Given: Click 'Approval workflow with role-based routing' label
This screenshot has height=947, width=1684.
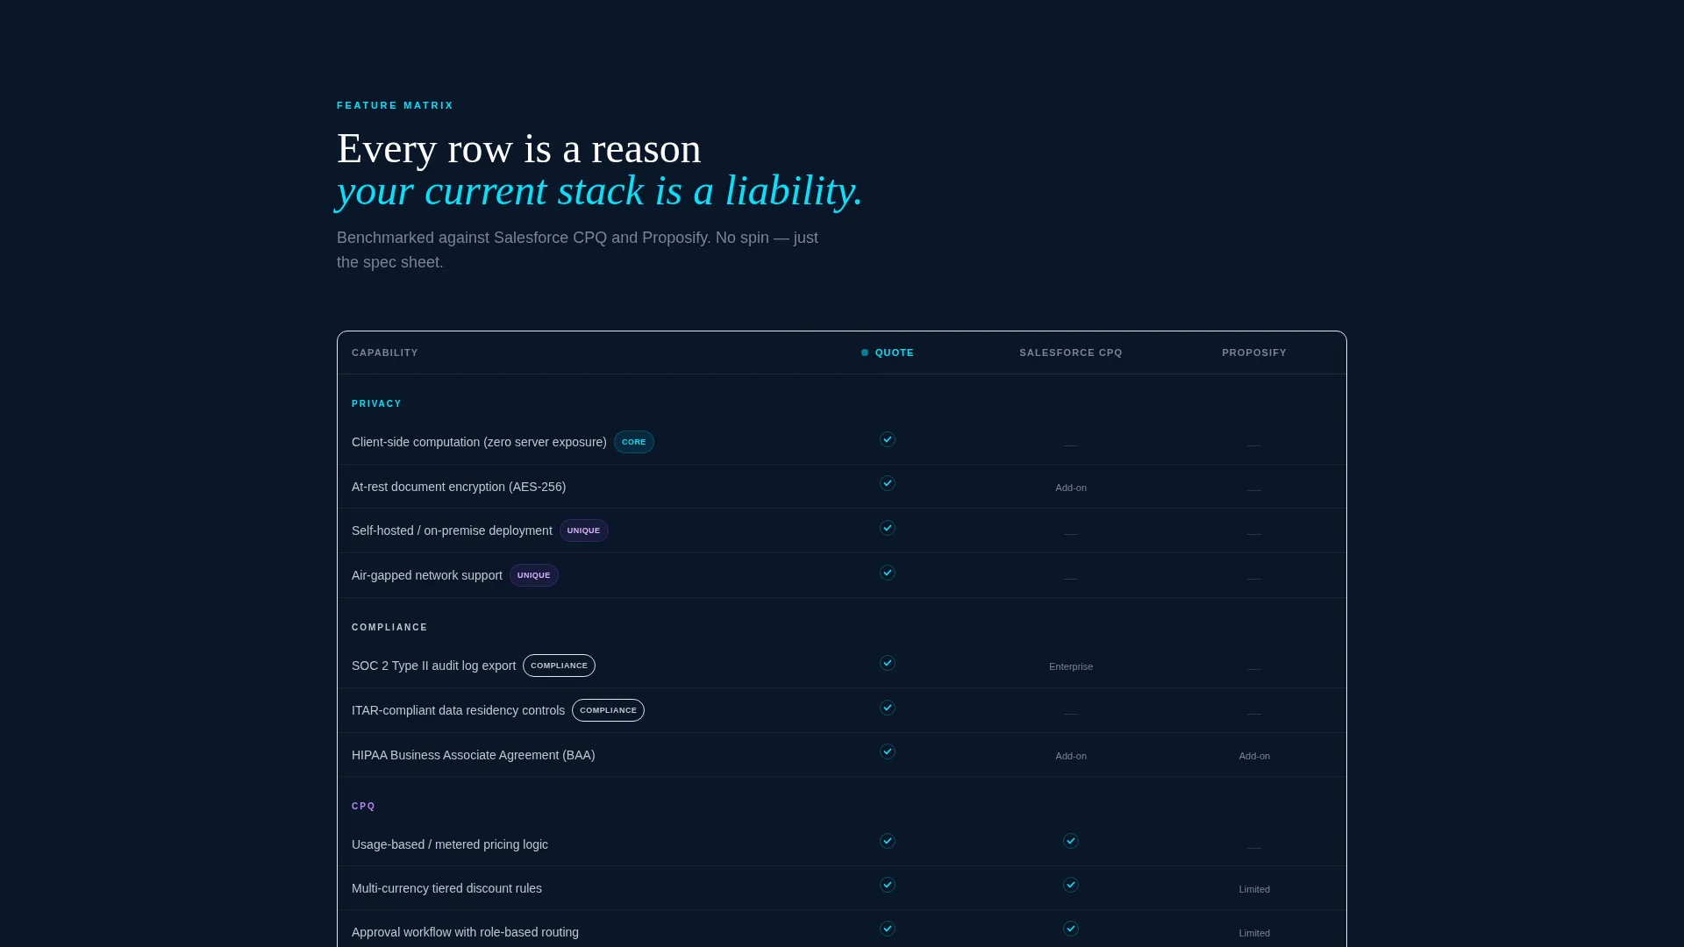Looking at the screenshot, I should point(465,932).
